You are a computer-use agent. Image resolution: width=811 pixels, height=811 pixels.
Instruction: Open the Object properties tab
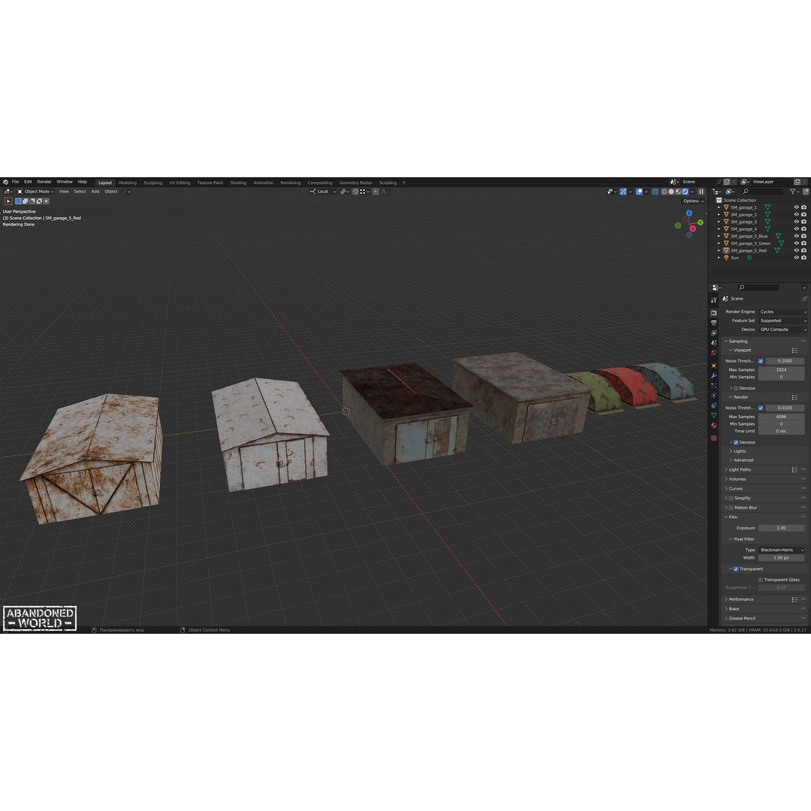tap(714, 366)
